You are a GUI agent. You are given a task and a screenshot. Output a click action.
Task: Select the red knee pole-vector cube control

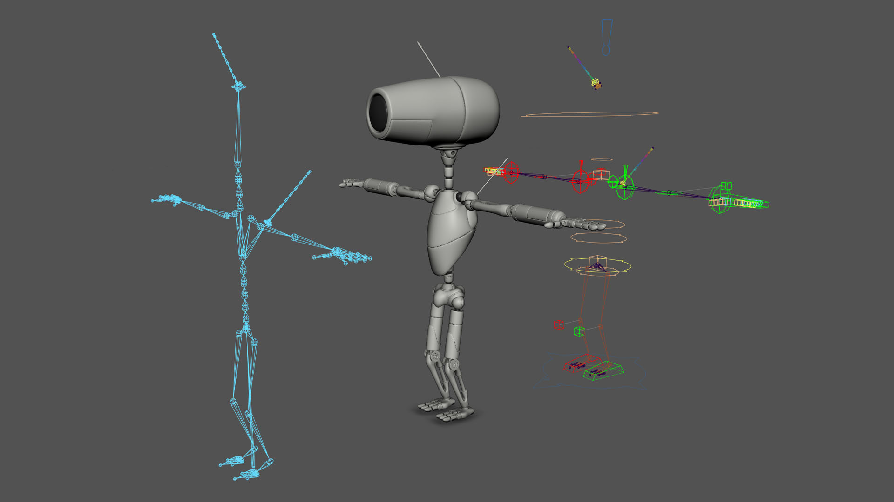559,325
